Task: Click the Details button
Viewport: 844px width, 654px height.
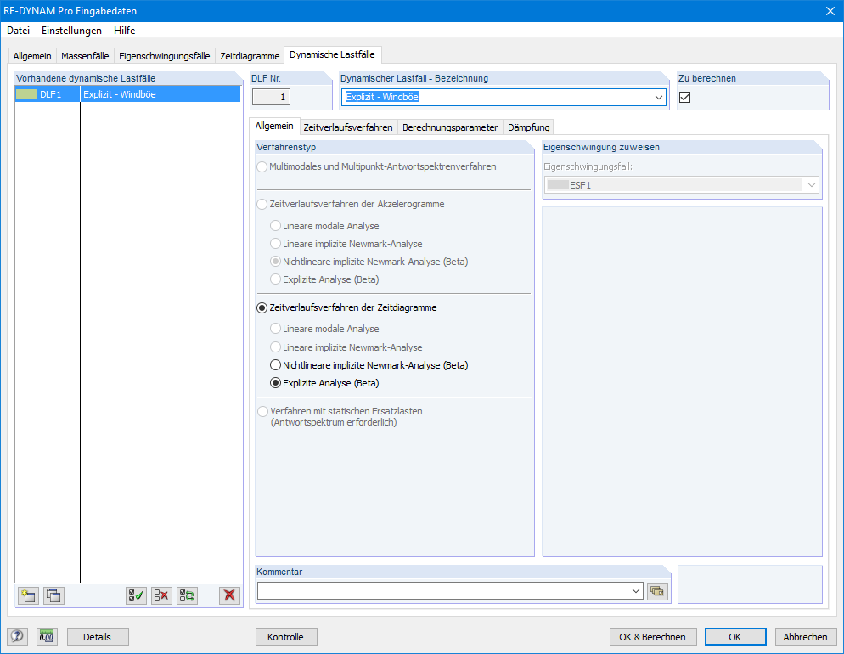Action: (98, 637)
